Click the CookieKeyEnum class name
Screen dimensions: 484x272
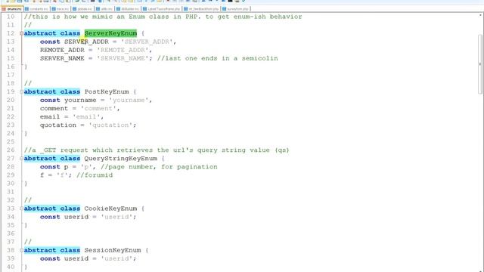(x=110, y=209)
